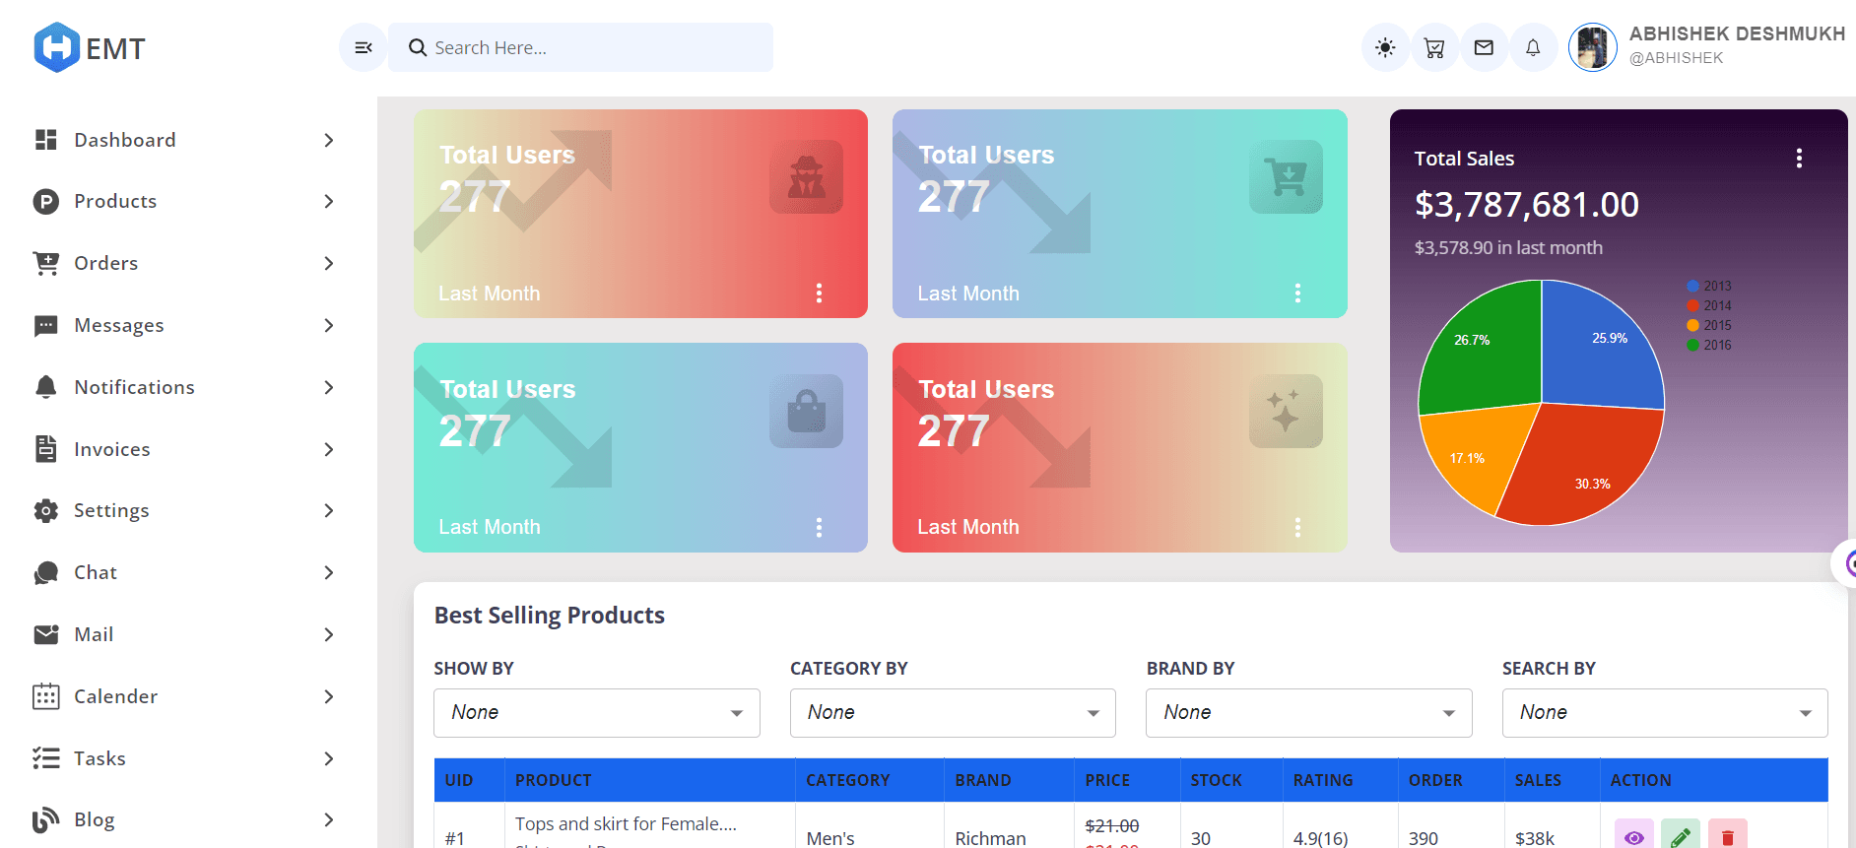This screenshot has height=848, width=1856.
Task: Open options menu on lock bag card
Action: coord(819,527)
